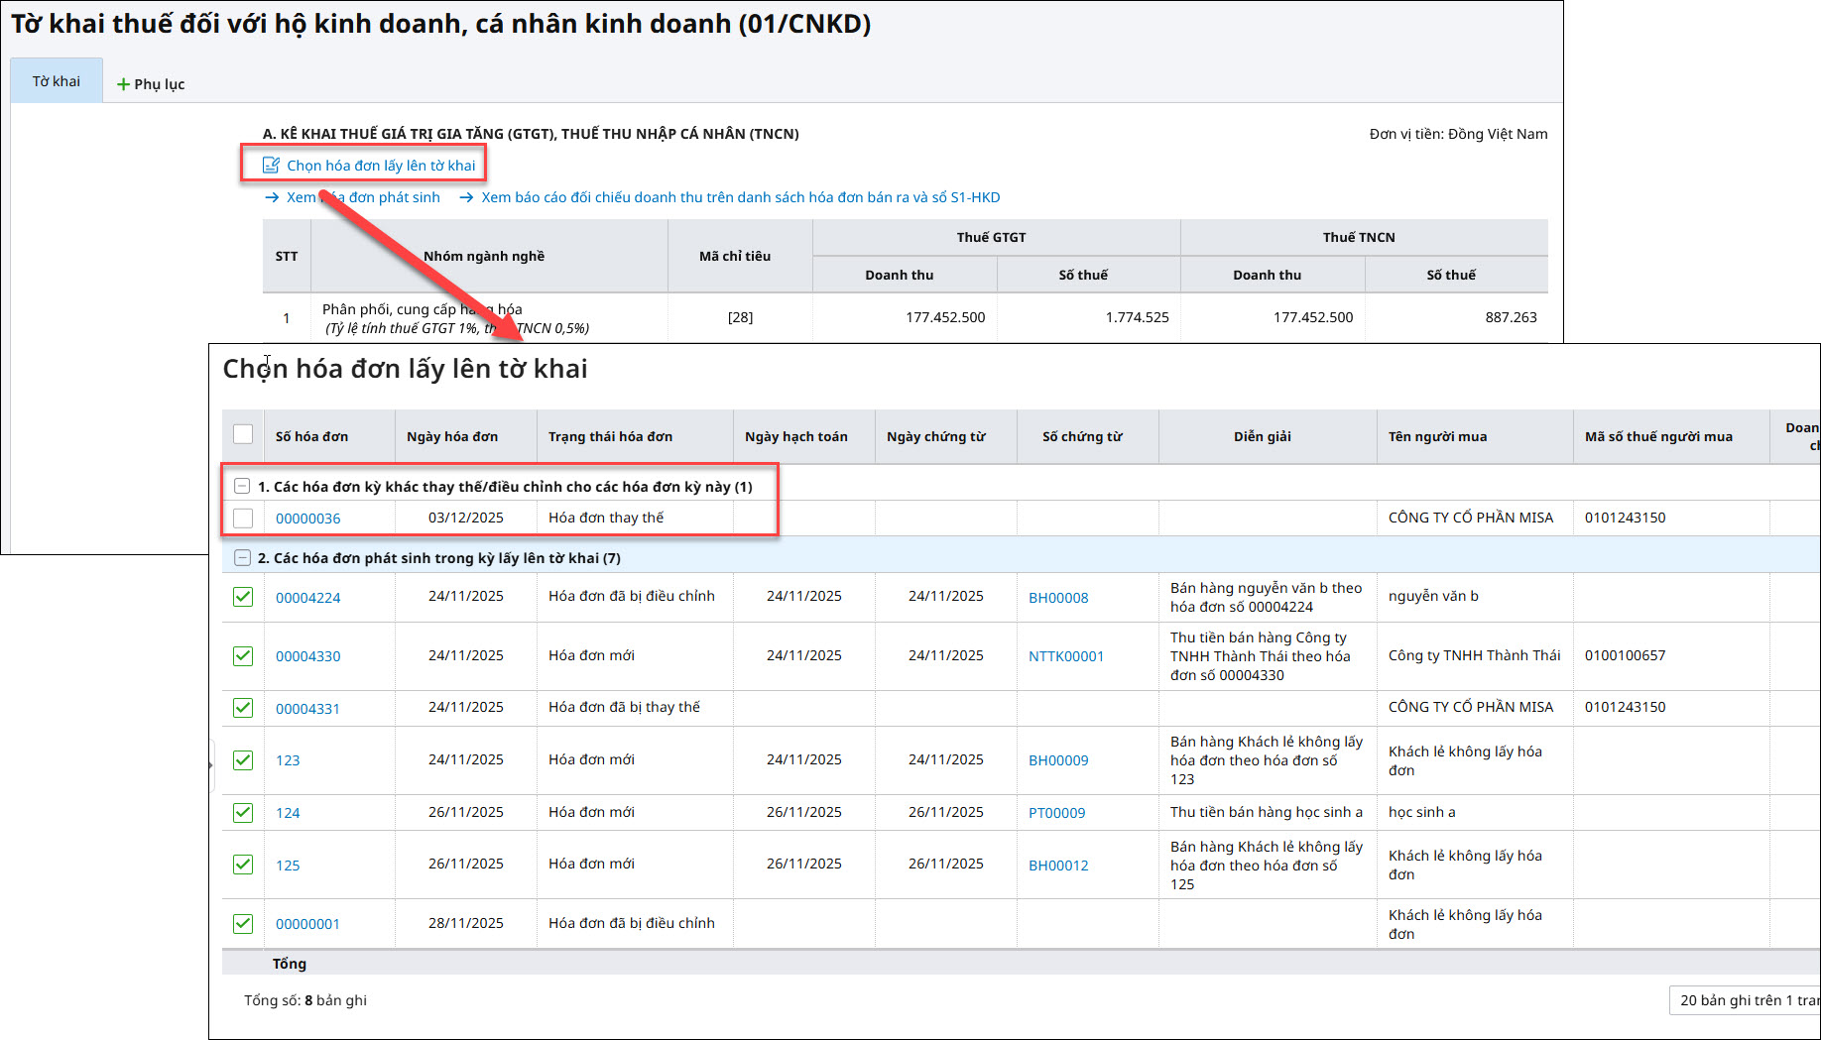Collapse group 2 of invoices in period
Image resolution: width=1821 pixels, height=1040 pixels.
click(x=242, y=558)
